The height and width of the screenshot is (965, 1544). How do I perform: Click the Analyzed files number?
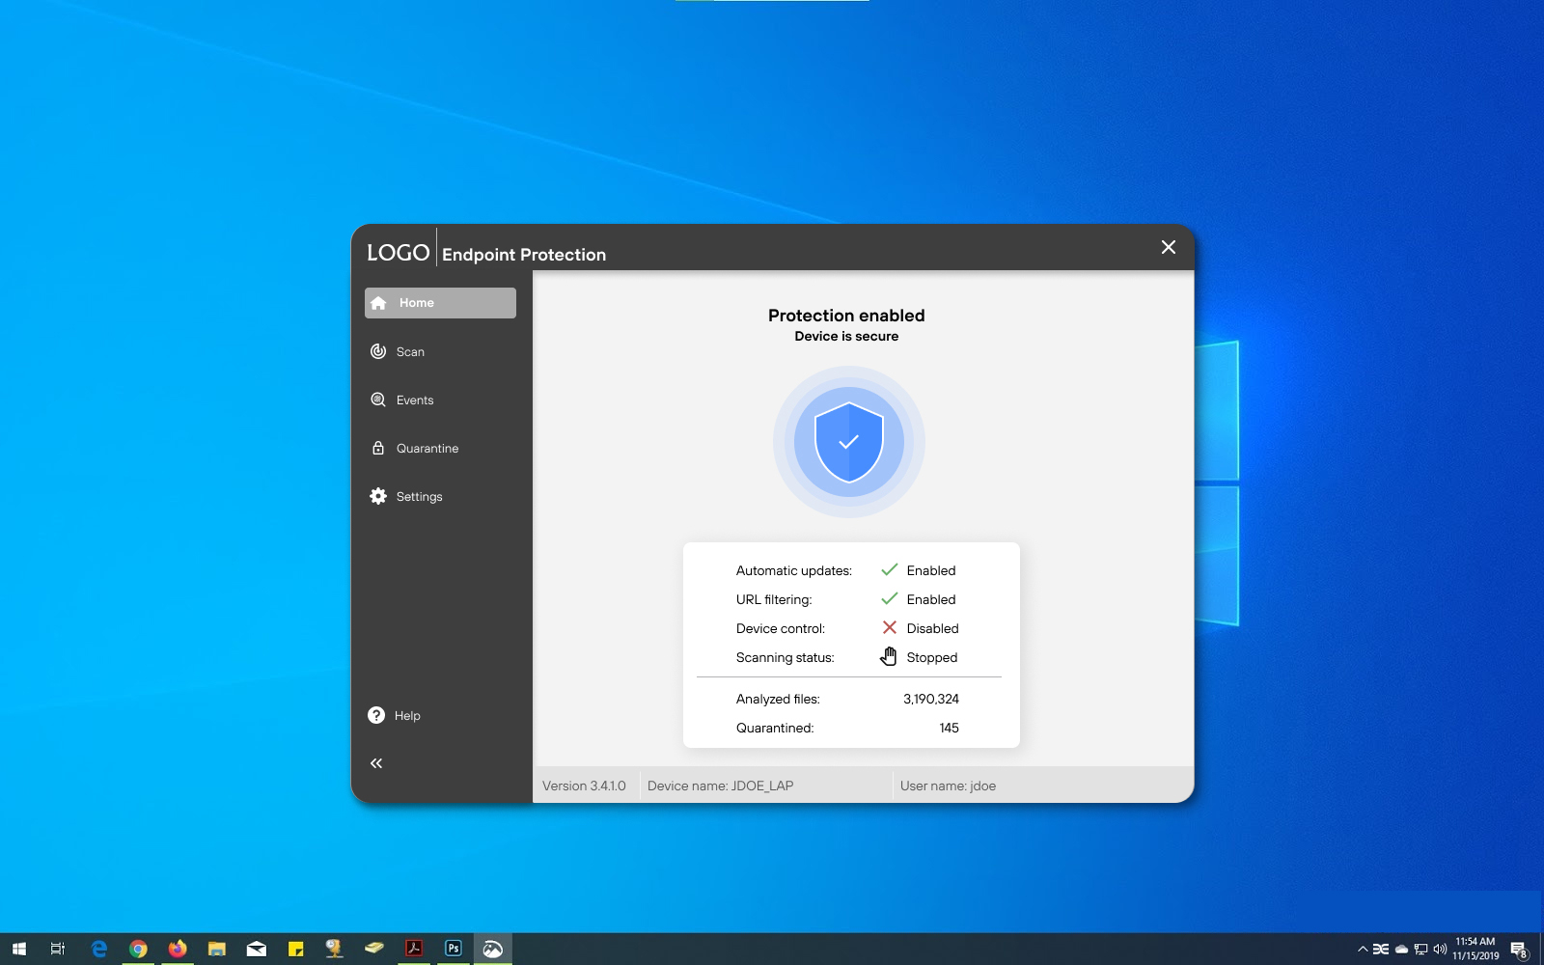[930, 699]
